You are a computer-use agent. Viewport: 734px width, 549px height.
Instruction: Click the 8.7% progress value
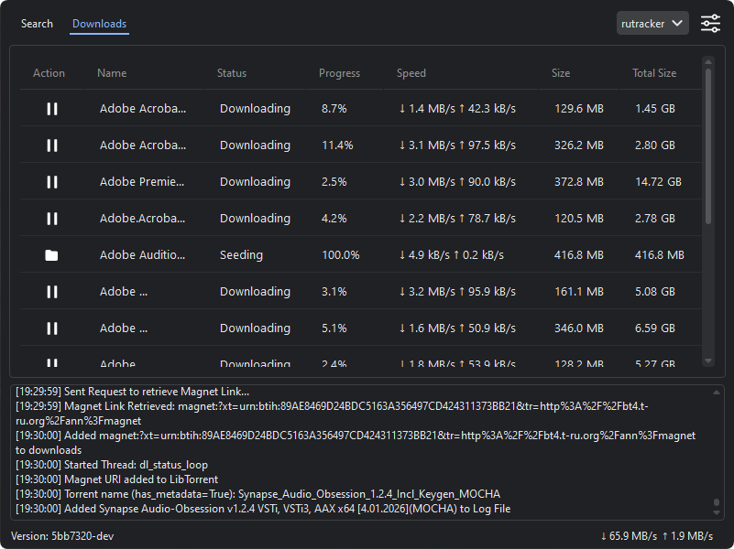pos(334,109)
